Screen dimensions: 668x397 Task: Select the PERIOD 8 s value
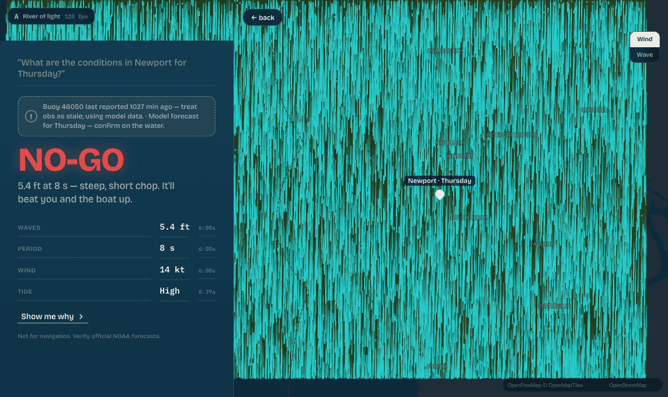click(167, 248)
